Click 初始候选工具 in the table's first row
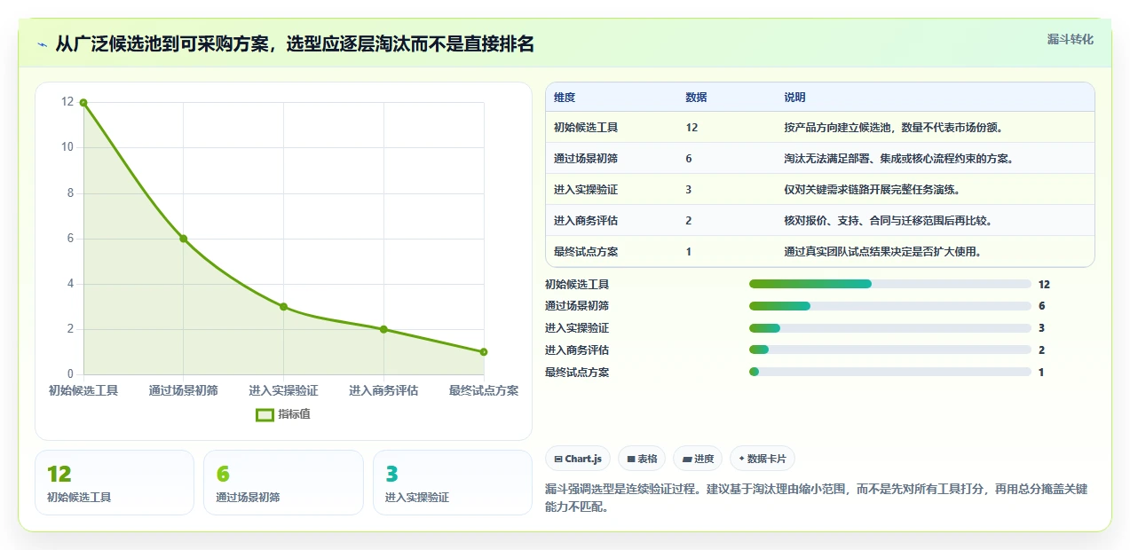 pos(586,128)
